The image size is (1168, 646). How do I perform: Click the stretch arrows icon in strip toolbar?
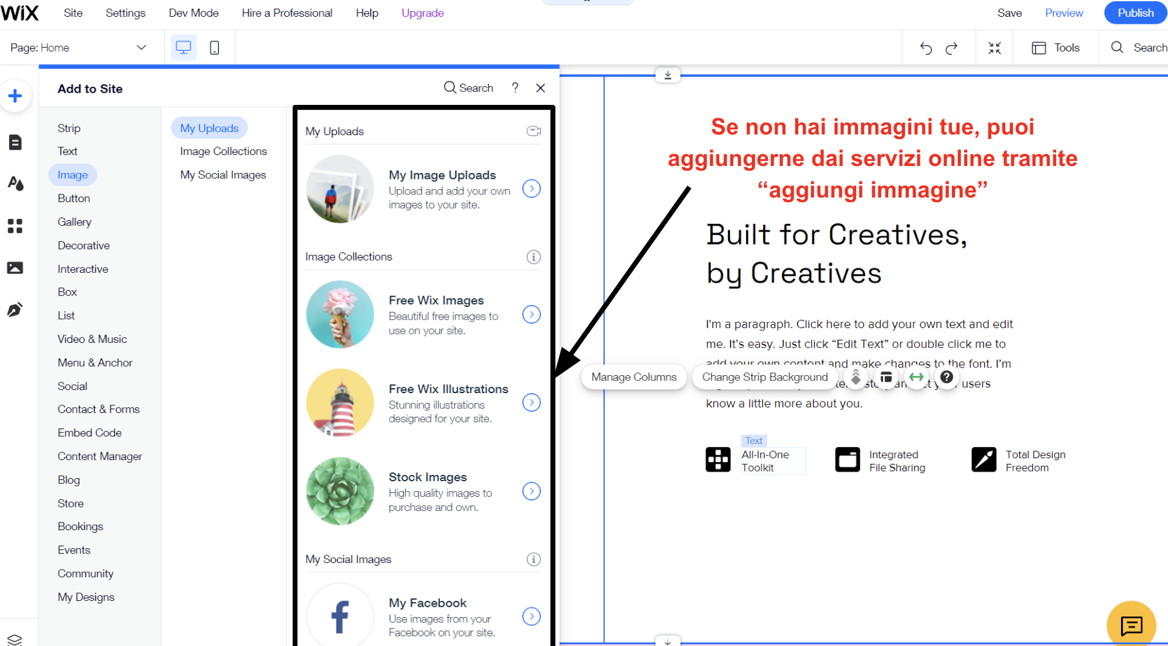point(917,377)
